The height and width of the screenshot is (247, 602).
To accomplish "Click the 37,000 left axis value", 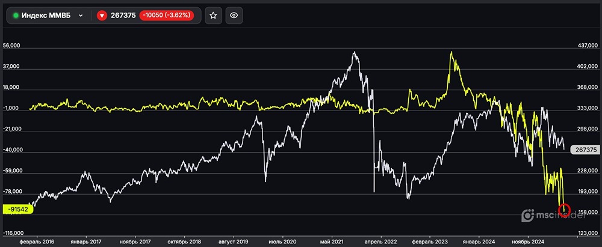I will coord(11,67).
